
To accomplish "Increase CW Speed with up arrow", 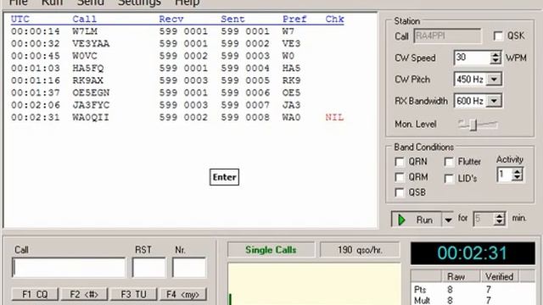I will coord(495,54).
